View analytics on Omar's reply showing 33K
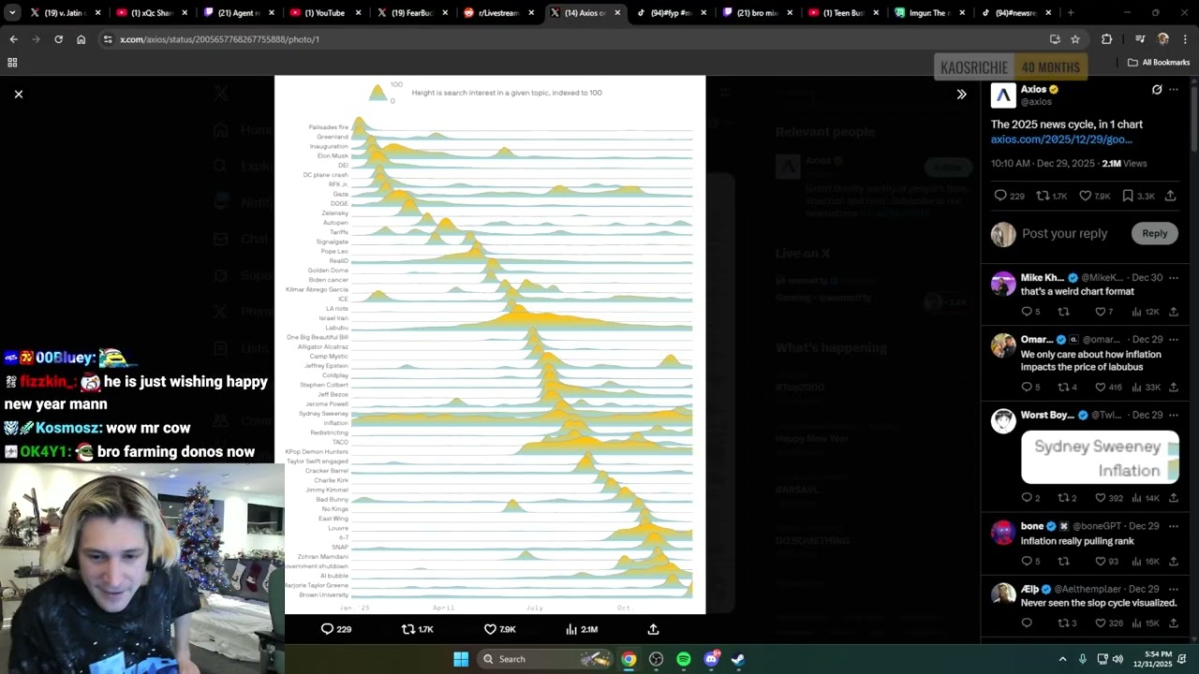This screenshot has width=1199, height=674. coord(1147,387)
